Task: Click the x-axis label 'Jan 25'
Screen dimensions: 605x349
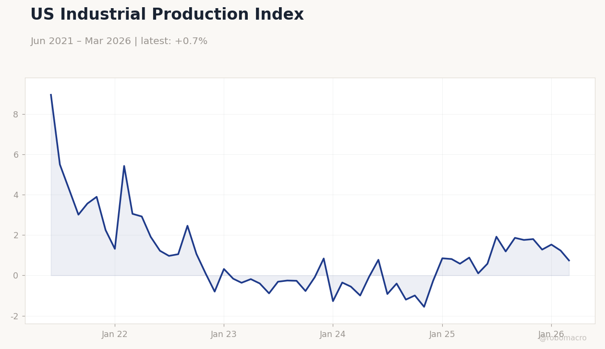Action: coord(442,335)
